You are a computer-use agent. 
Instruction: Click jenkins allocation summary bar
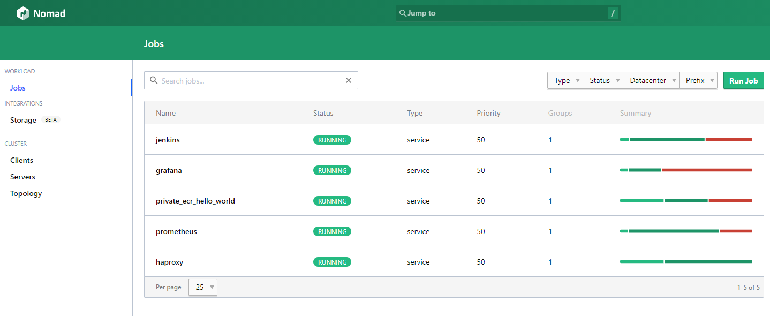[x=686, y=140]
